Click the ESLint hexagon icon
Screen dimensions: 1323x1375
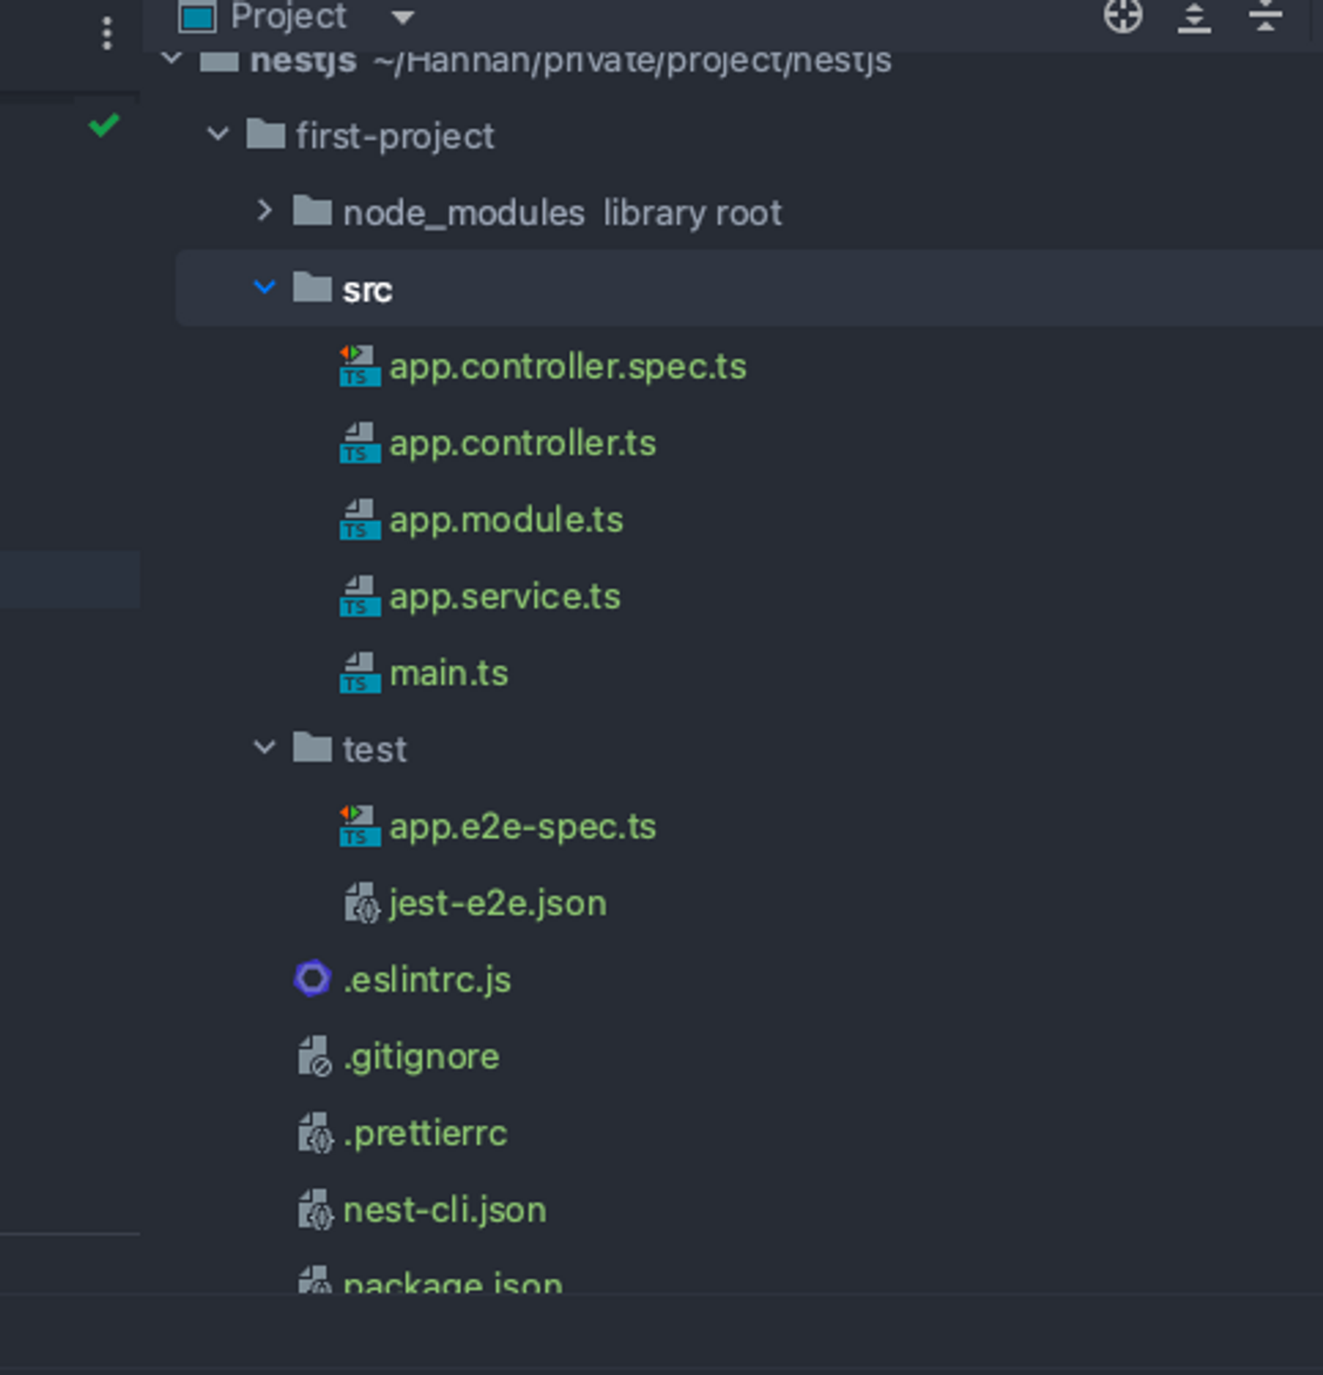tap(312, 978)
